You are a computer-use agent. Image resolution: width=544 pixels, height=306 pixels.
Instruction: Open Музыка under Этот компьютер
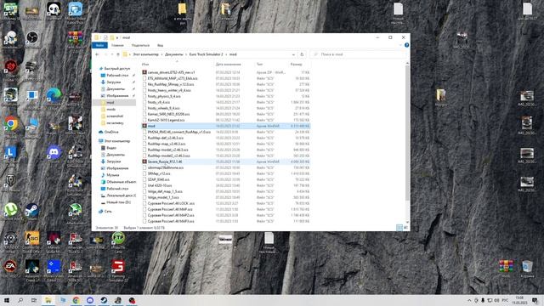click(112, 175)
